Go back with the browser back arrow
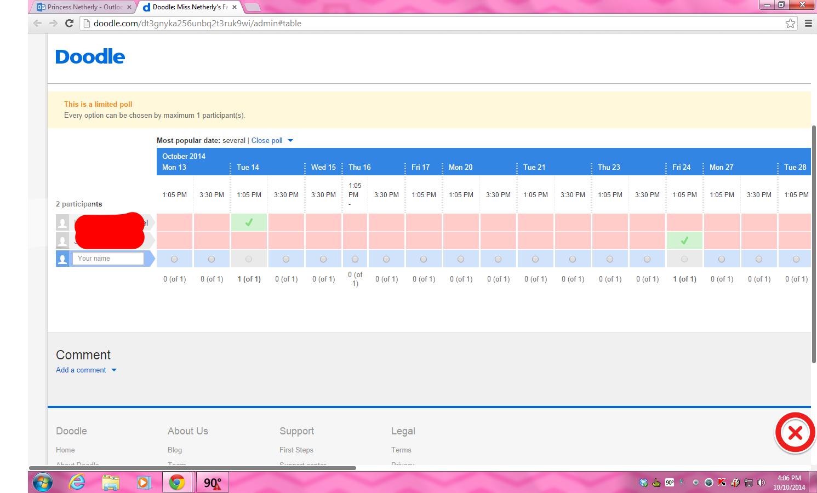 [37, 23]
